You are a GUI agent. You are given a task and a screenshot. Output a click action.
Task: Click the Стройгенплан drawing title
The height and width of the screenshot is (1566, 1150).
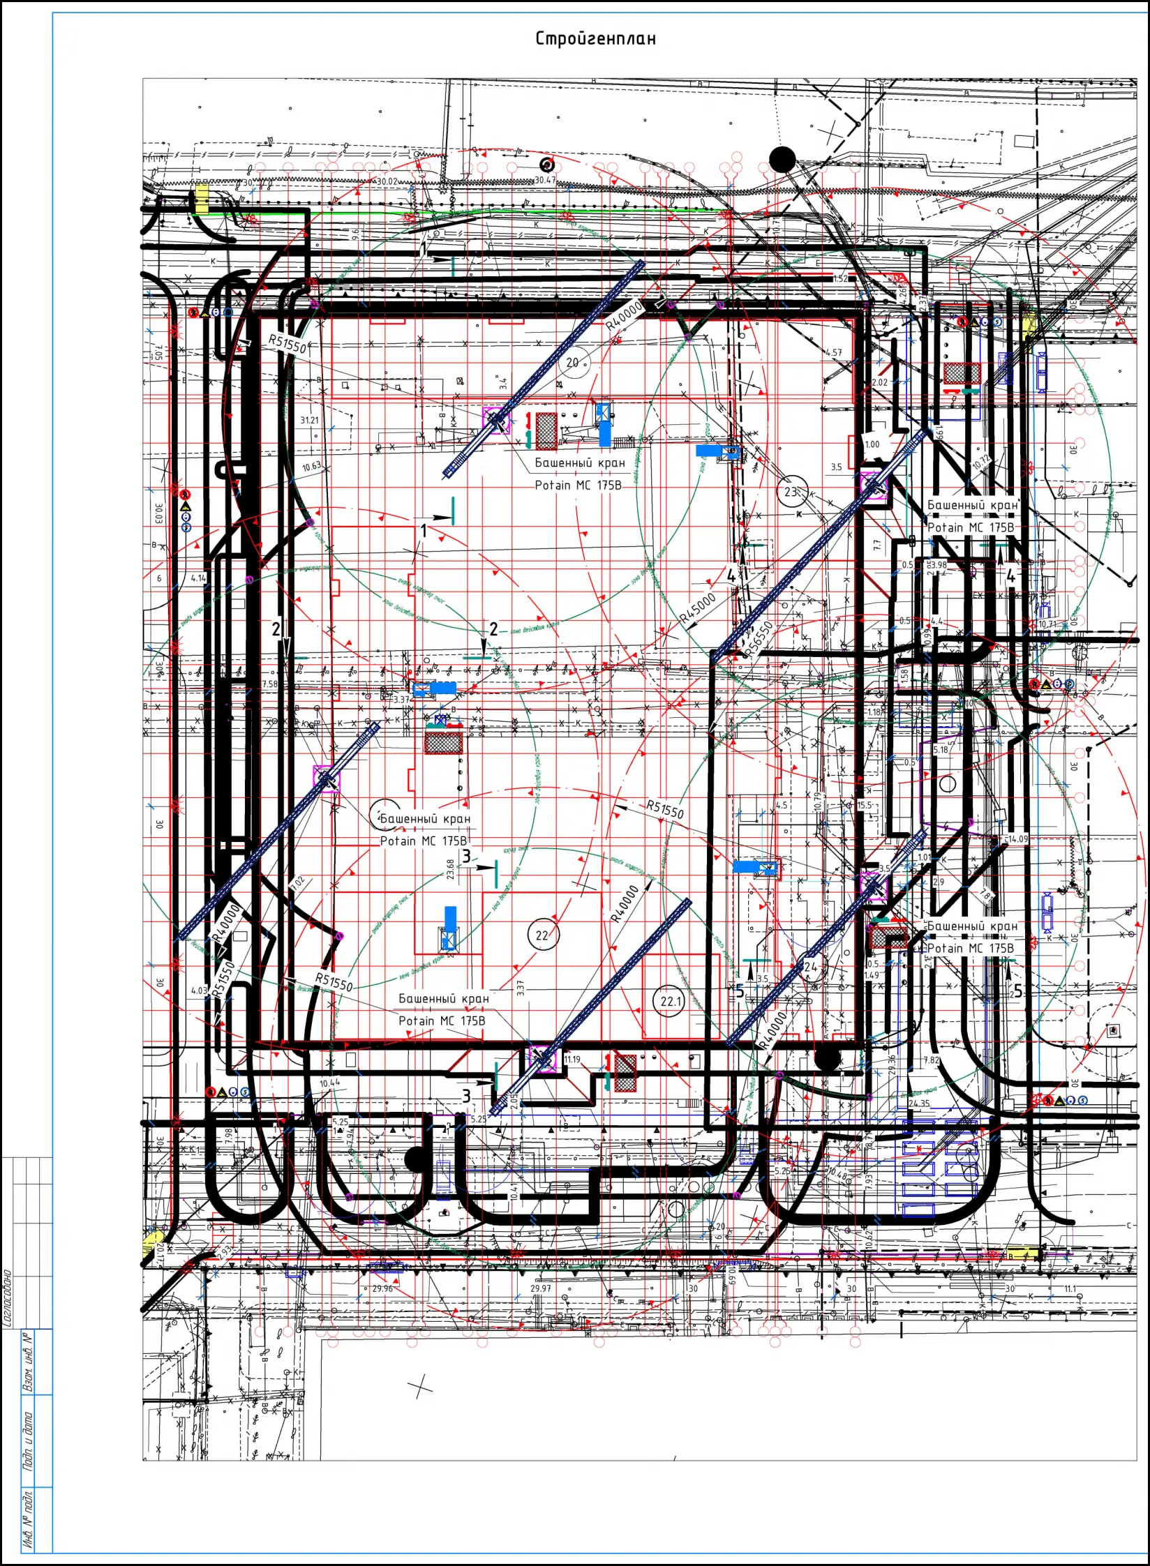click(595, 38)
